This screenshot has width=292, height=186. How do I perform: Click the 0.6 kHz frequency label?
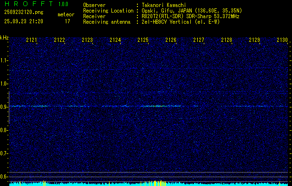(x=4, y=177)
